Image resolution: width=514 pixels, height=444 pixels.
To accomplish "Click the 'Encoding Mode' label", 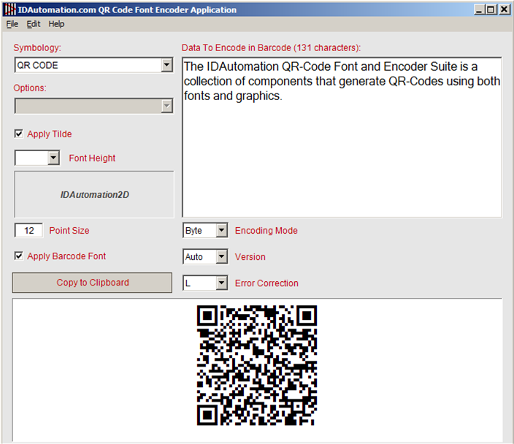I will click(x=266, y=231).
